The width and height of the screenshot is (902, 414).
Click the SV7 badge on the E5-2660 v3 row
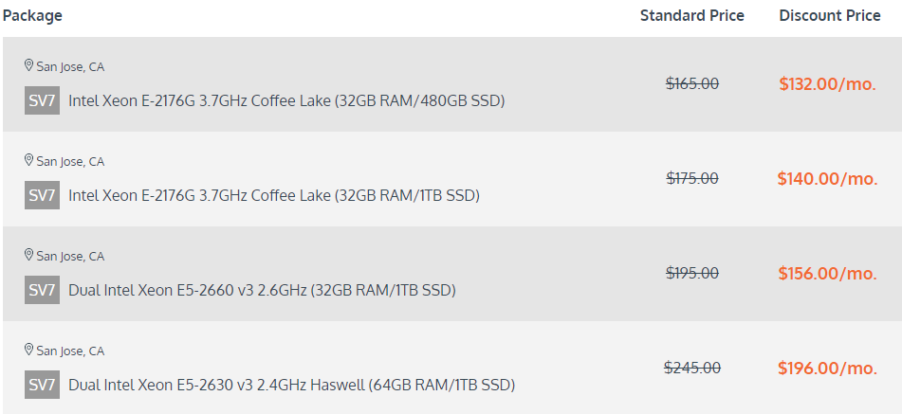point(43,290)
